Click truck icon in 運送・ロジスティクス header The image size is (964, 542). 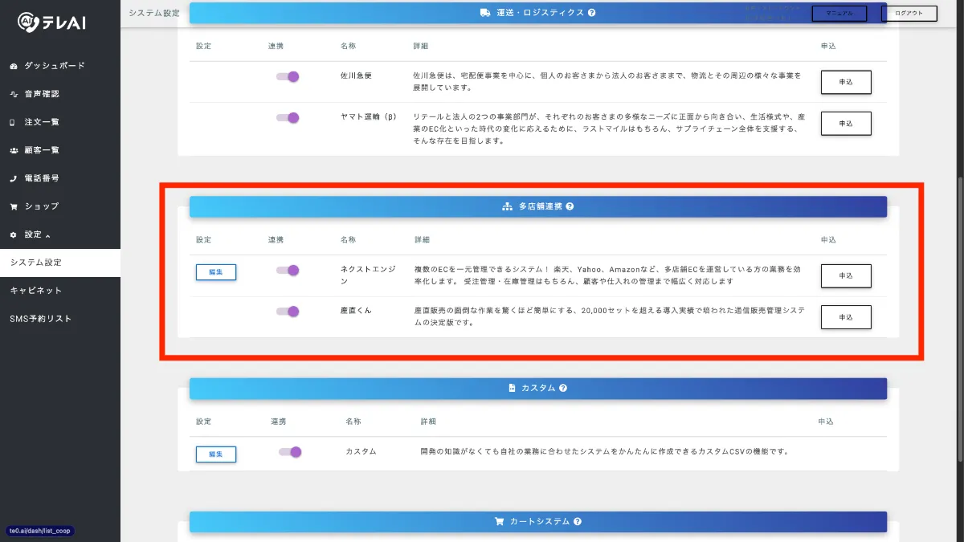tap(485, 13)
